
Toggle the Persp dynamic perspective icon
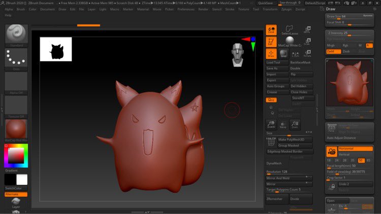(332, 128)
